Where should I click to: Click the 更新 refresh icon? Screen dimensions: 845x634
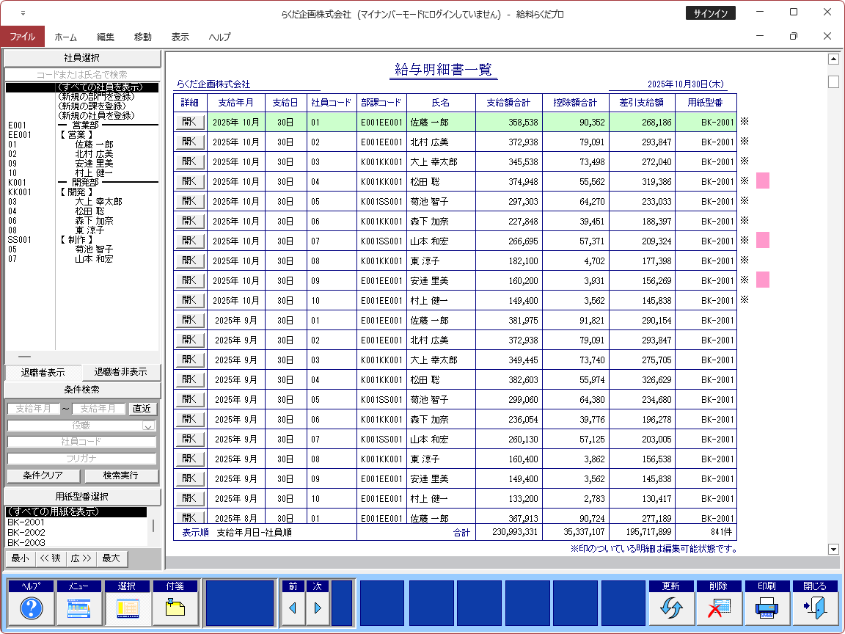(x=670, y=608)
